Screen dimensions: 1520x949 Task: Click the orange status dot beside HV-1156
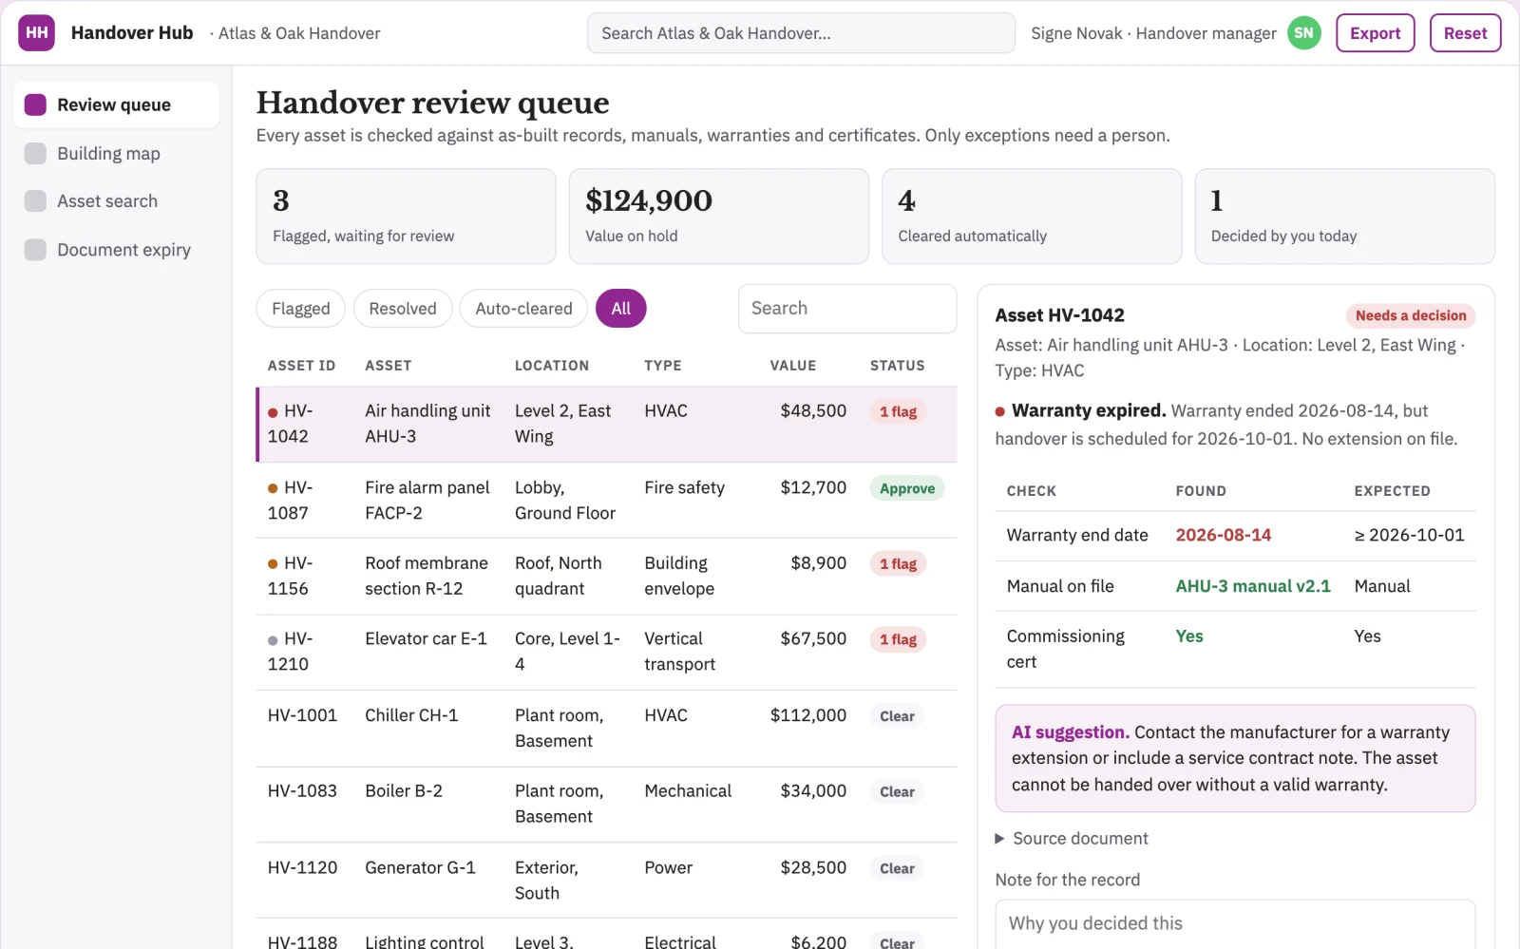click(x=273, y=564)
